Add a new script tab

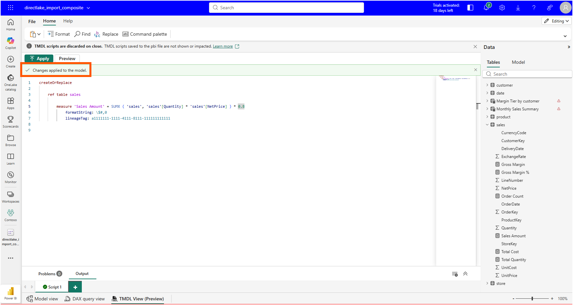tap(75, 287)
